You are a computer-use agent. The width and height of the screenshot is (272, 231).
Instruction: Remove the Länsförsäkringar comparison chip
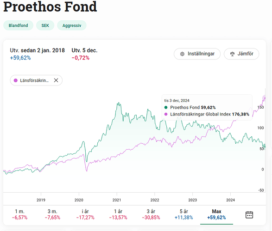point(56,80)
